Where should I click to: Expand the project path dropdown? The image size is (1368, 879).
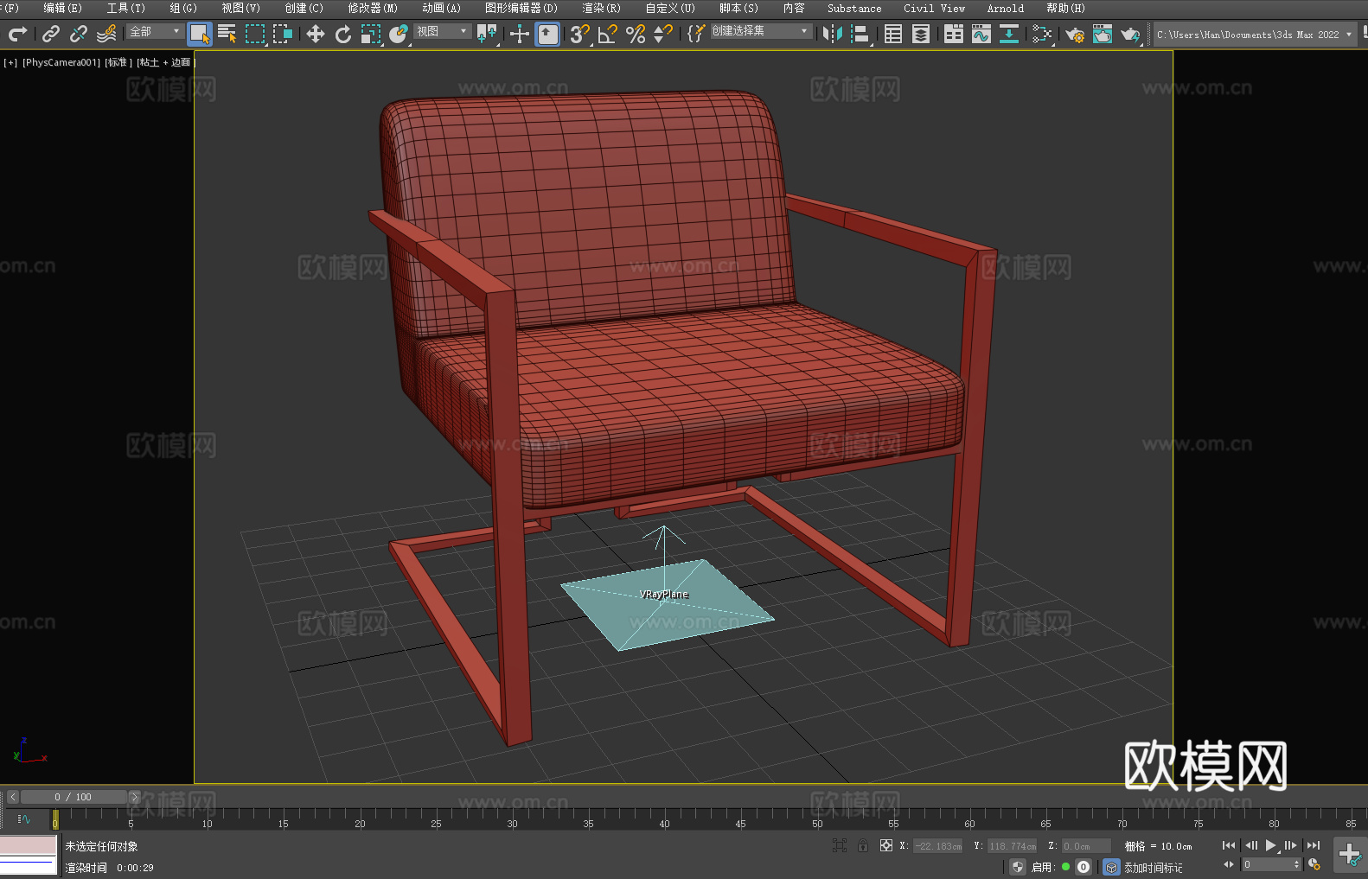(1348, 35)
